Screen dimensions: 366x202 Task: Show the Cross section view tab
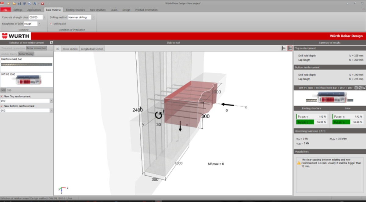pyautogui.click(x=70, y=49)
